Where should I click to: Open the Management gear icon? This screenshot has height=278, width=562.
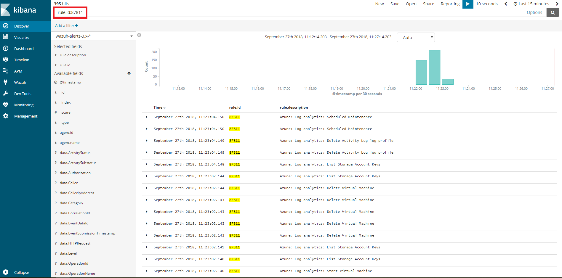click(x=6, y=116)
